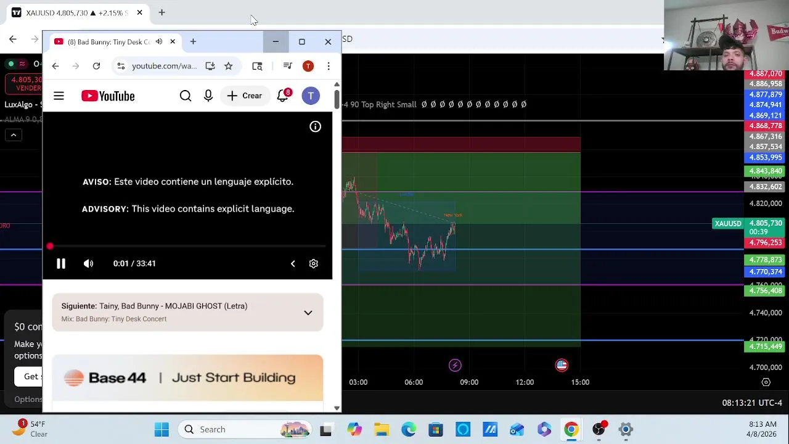The width and height of the screenshot is (789, 444).
Task: Open YouTube search magnifier
Action: click(186, 96)
